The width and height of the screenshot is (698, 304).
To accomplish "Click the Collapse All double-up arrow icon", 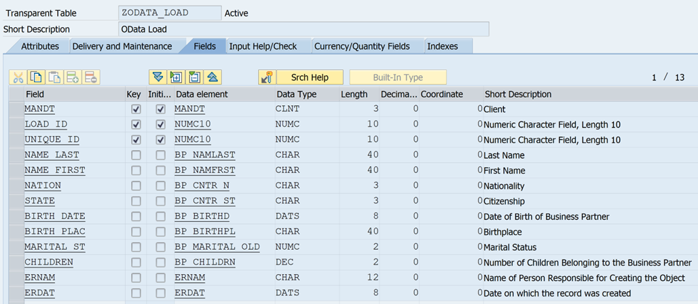I will point(213,77).
